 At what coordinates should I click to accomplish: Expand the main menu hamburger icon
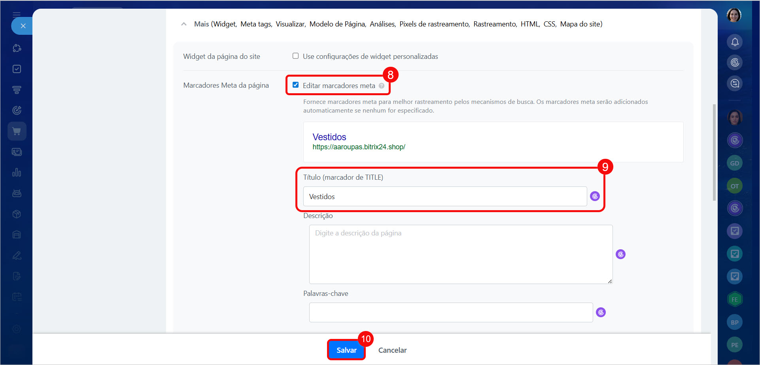[x=17, y=15]
